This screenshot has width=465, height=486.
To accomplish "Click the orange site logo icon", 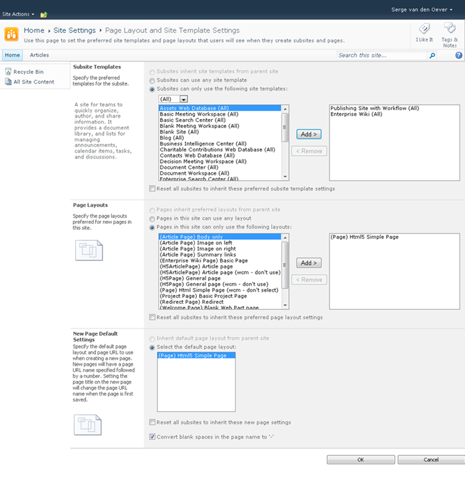I will pos(11,34).
